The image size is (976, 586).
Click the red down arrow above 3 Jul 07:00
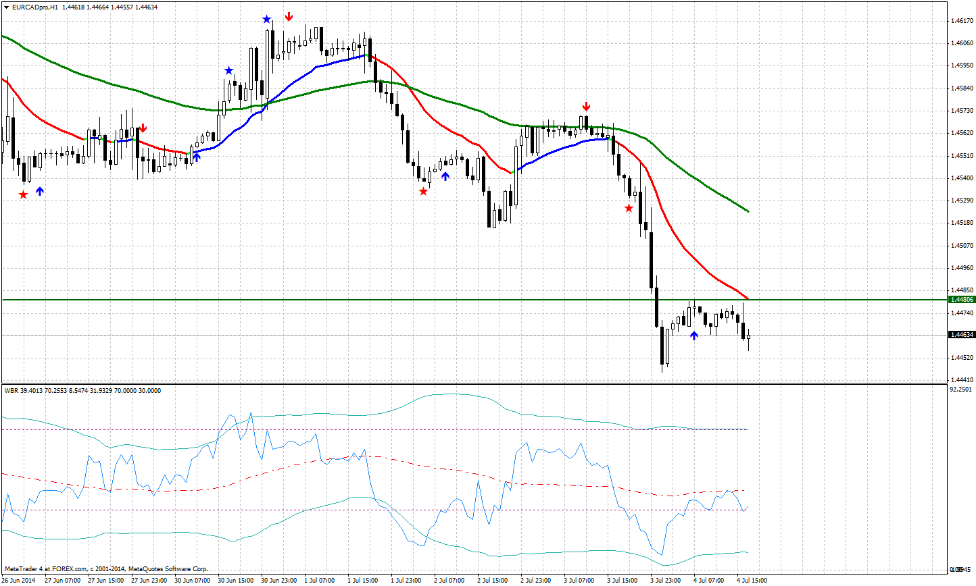[x=585, y=105]
